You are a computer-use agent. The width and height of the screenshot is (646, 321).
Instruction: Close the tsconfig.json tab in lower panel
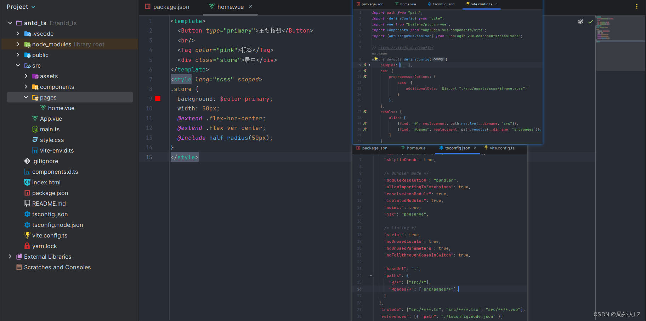475,148
